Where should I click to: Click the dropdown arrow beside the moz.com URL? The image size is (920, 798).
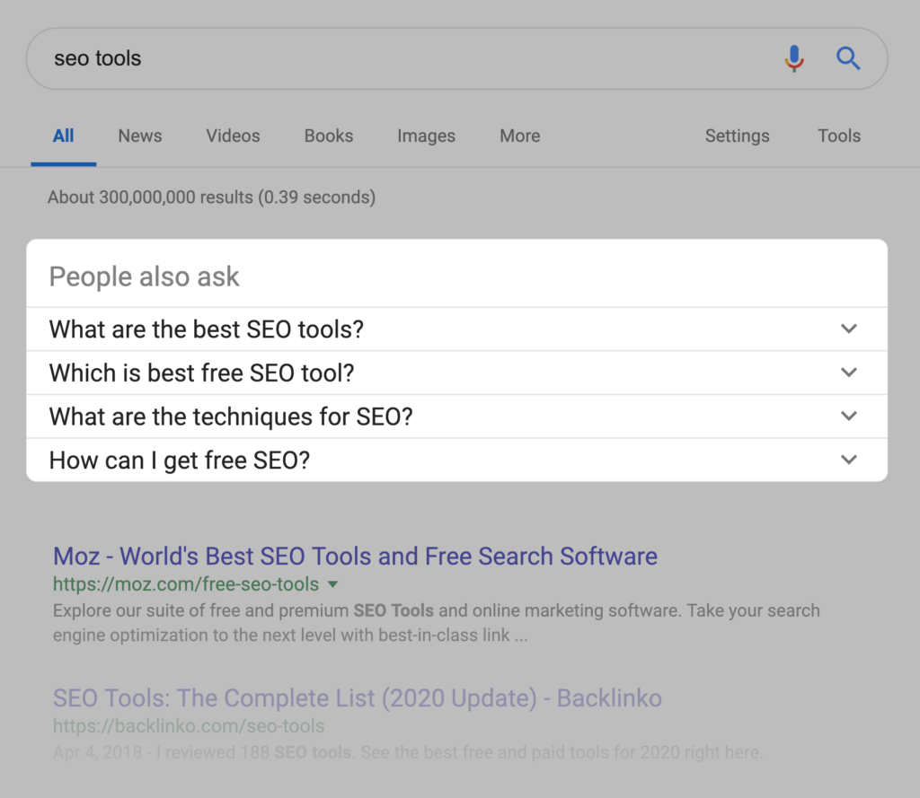point(333,585)
